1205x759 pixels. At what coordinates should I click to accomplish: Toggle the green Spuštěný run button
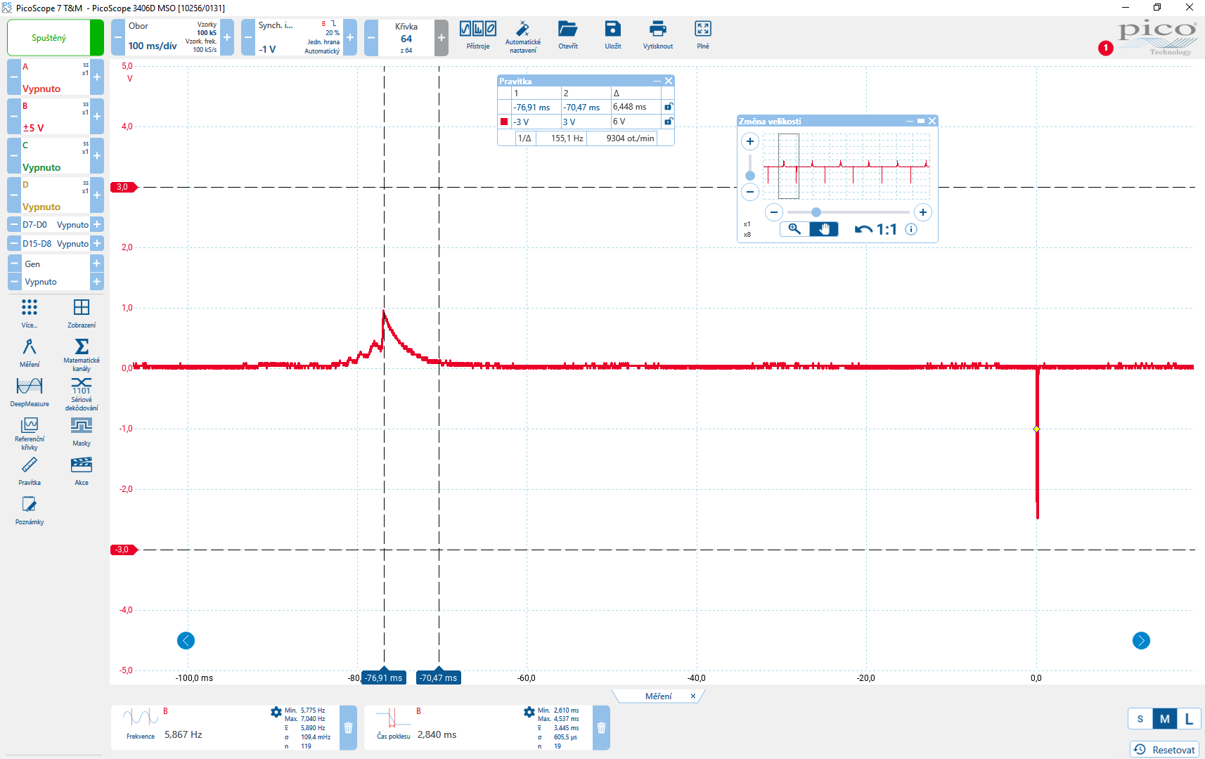(49, 38)
